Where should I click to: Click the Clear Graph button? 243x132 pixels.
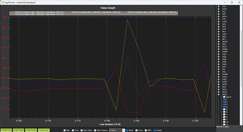click(31, 130)
